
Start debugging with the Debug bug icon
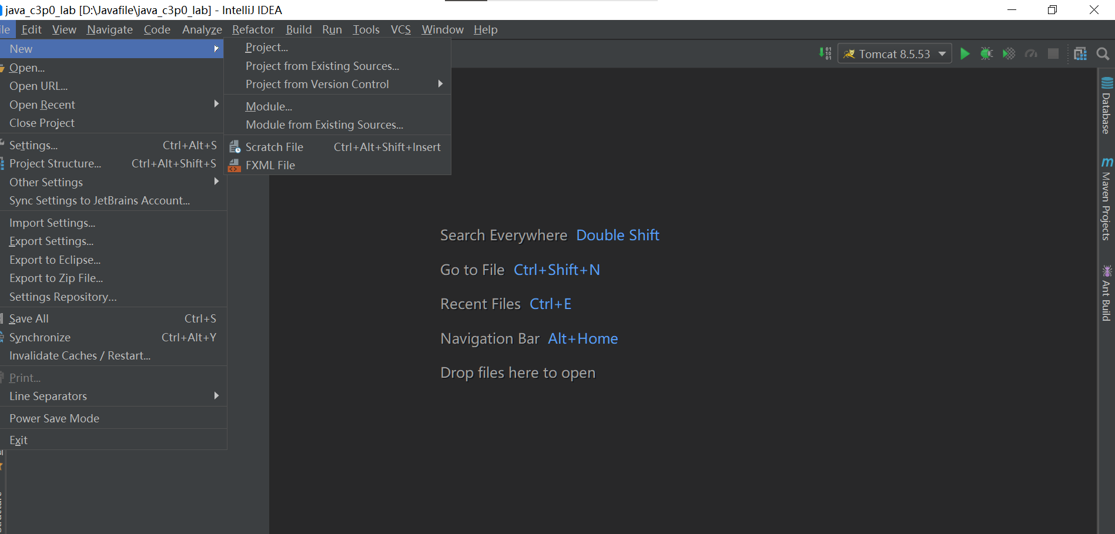point(986,53)
